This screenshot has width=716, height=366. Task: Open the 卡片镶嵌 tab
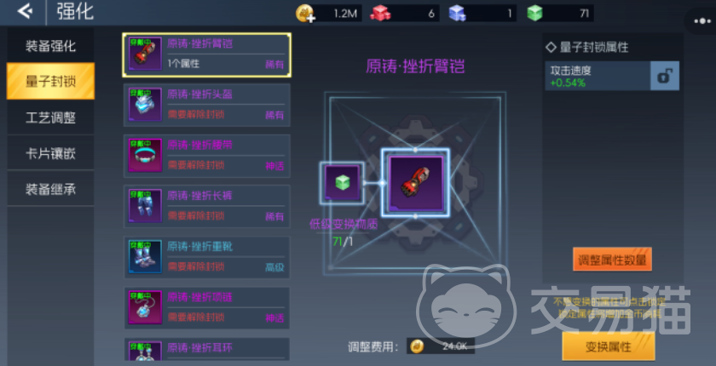[x=50, y=153]
